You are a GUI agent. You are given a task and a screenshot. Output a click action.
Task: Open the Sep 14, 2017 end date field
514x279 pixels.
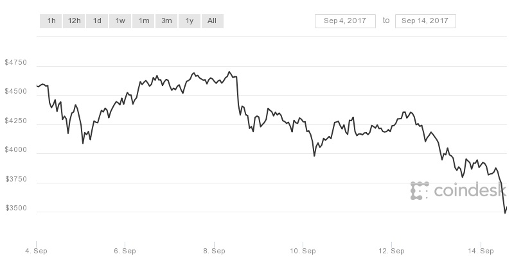click(425, 21)
